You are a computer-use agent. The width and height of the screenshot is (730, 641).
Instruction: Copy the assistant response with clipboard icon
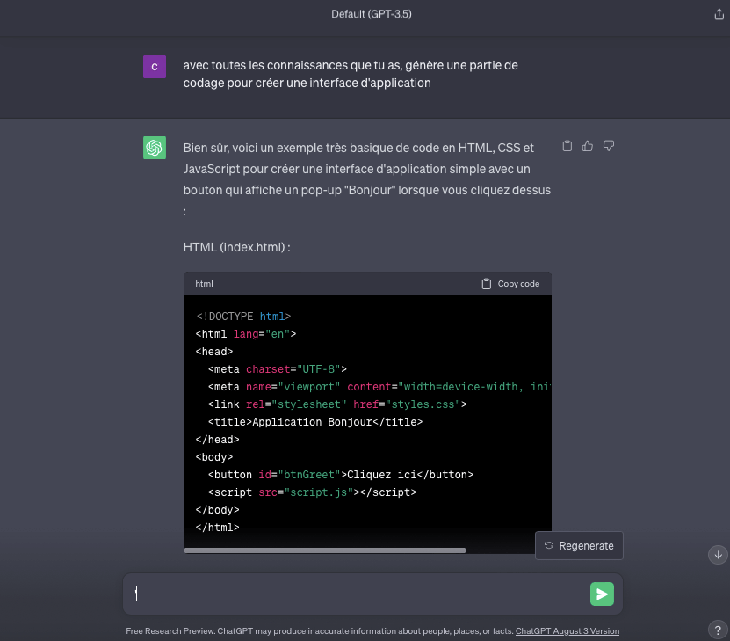[567, 146]
